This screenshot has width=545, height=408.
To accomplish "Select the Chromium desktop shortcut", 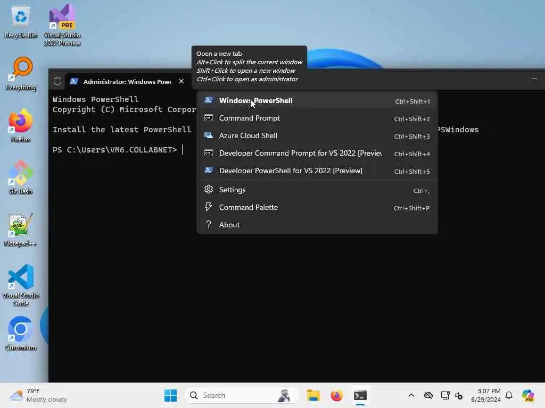I will point(21,334).
